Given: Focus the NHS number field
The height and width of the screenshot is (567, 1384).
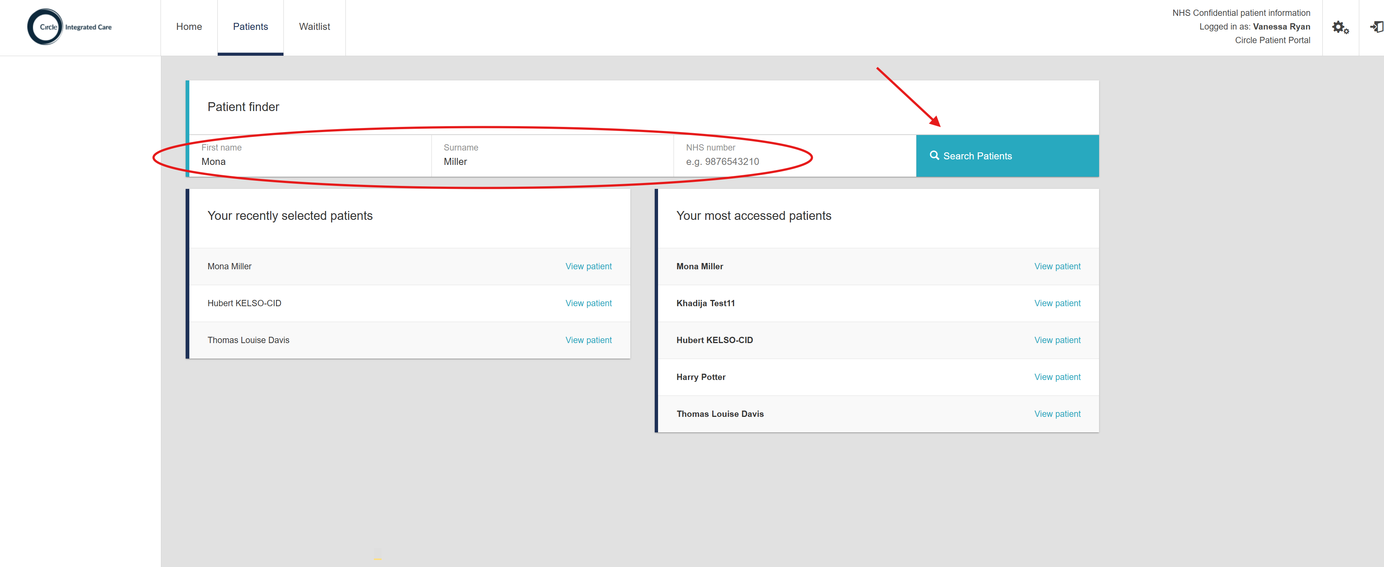Looking at the screenshot, I should (794, 161).
